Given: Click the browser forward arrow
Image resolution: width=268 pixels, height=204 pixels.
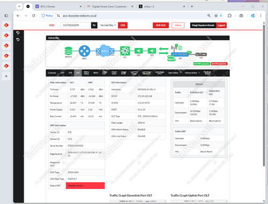Looking at the screenshot, I should (x=26, y=15).
